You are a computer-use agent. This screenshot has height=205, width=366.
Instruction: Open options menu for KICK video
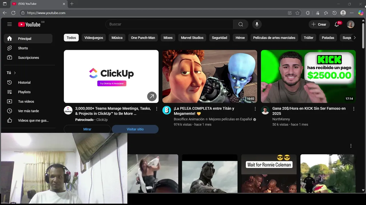pyautogui.click(x=354, y=109)
